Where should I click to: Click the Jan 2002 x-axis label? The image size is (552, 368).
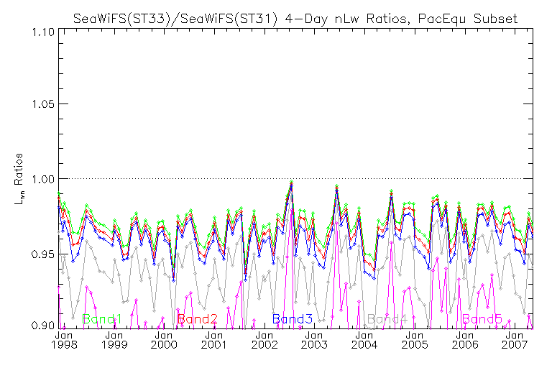tap(264, 340)
